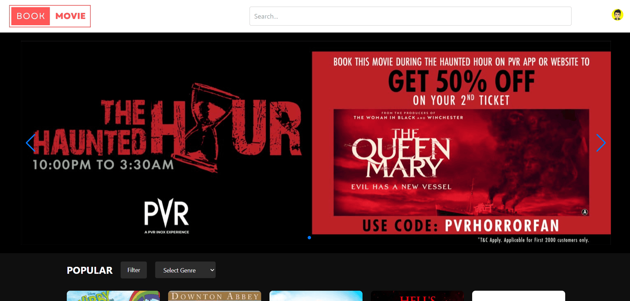Click the POPULAR section heading

click(x=90, y=270)
